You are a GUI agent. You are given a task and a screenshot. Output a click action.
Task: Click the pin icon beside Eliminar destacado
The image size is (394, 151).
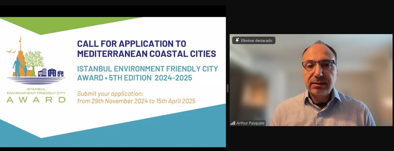[x=237, y=40]
